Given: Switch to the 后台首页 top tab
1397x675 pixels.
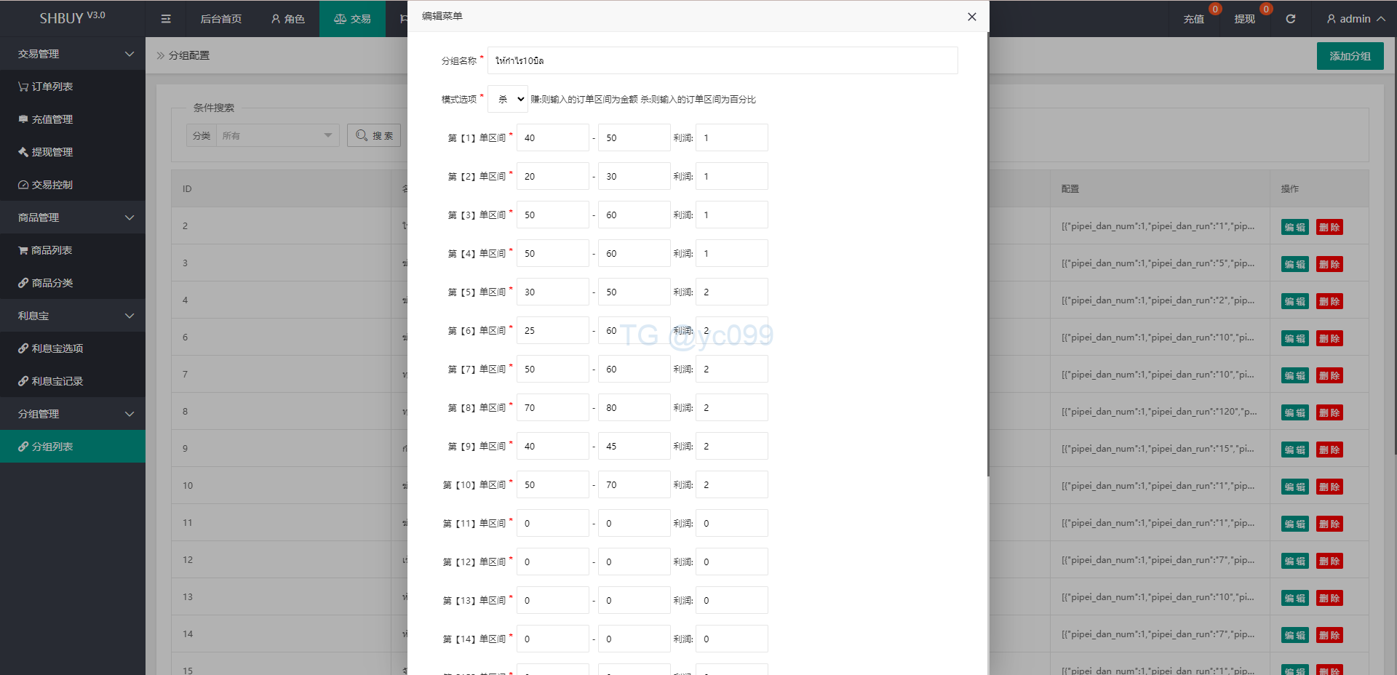Looking at the screenshot, I should 220,19.
